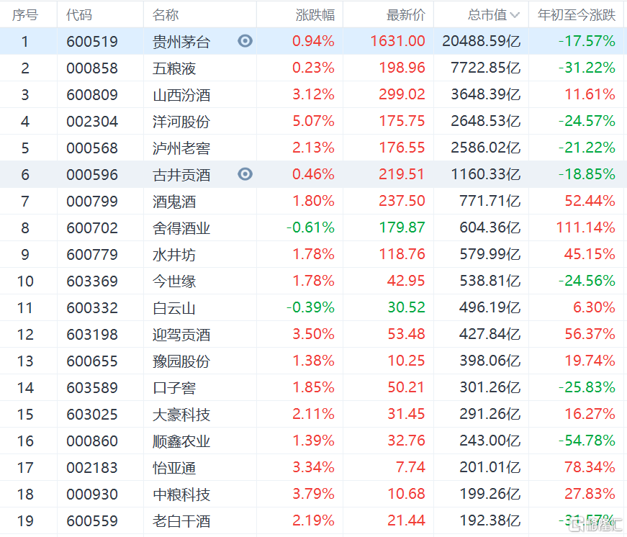The image size is (627, 537).
Task: Click the 序号 column header
Action: [24, 15]
